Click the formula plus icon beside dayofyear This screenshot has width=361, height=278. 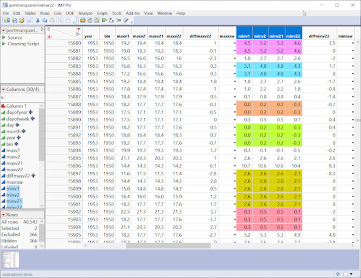32,112
